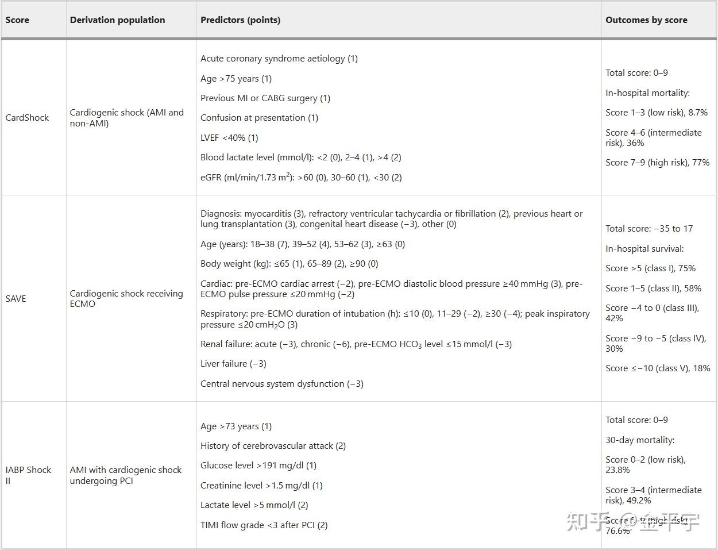Click "History of cerebrovascular attack (2)" predictor
The width and height of the screenshot is (718, 550).
pyautogui.click(x=273, y=446)
